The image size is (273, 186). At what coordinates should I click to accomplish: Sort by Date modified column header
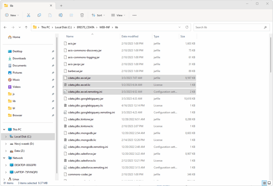[x=130, y=36]
